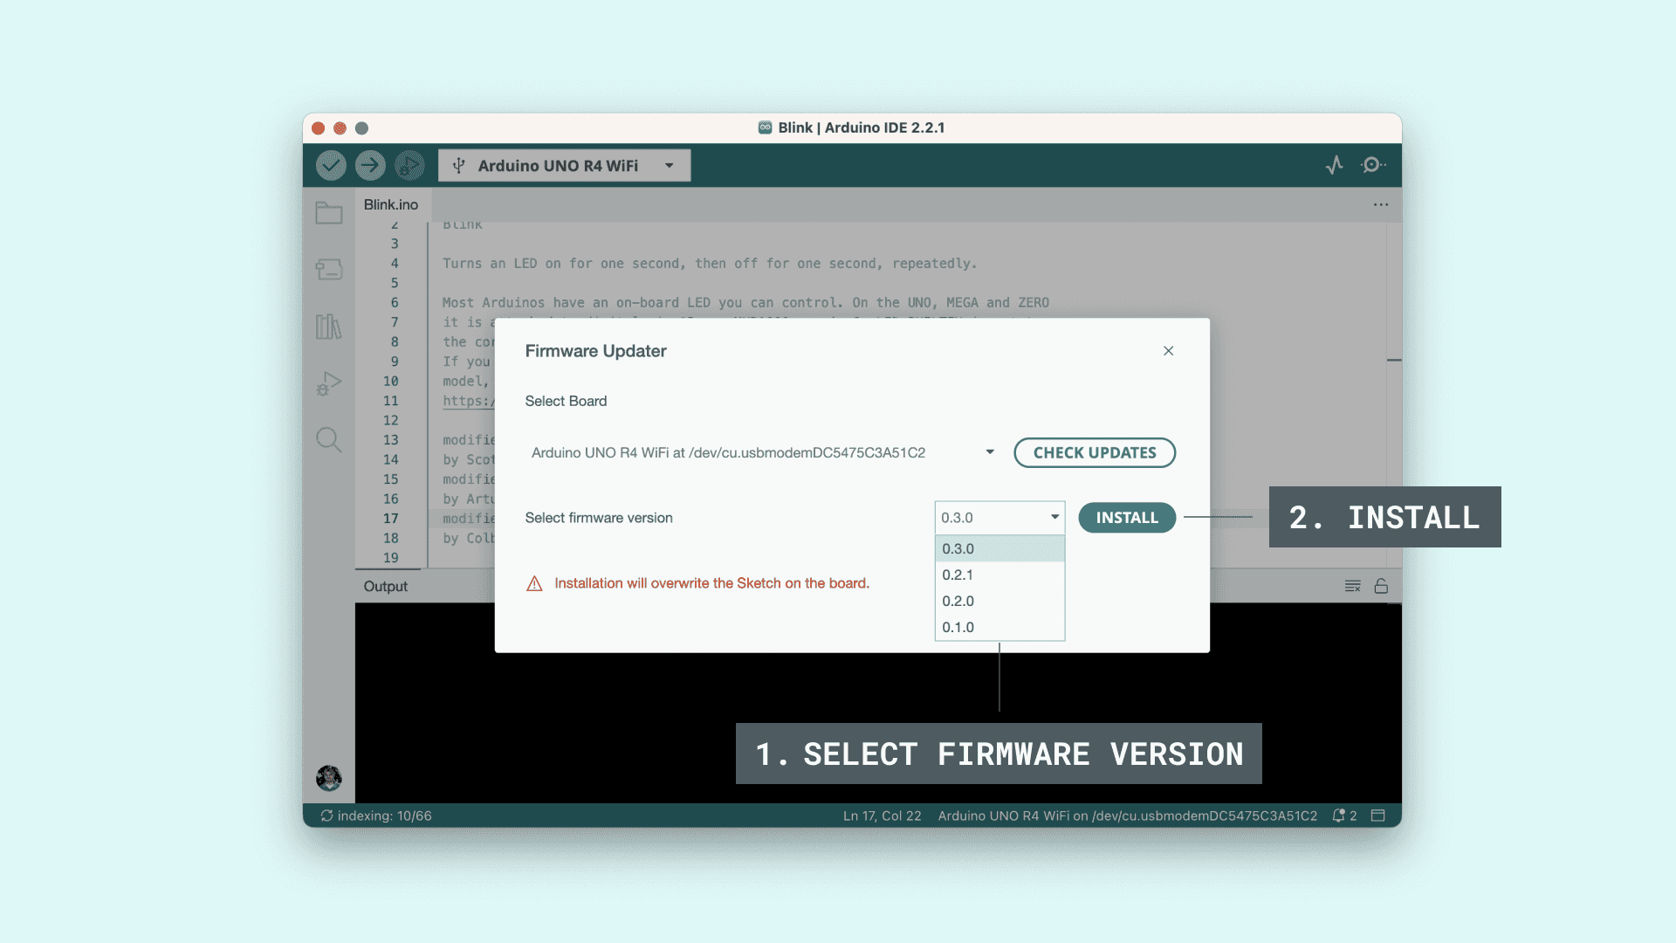This screenshot has height=943, width=1676.
Task: Choose firmware version 0.1.0 option
Action: (958, 627)
